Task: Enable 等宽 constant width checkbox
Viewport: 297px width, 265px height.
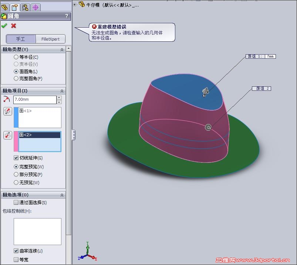Action: coord(16,259)
